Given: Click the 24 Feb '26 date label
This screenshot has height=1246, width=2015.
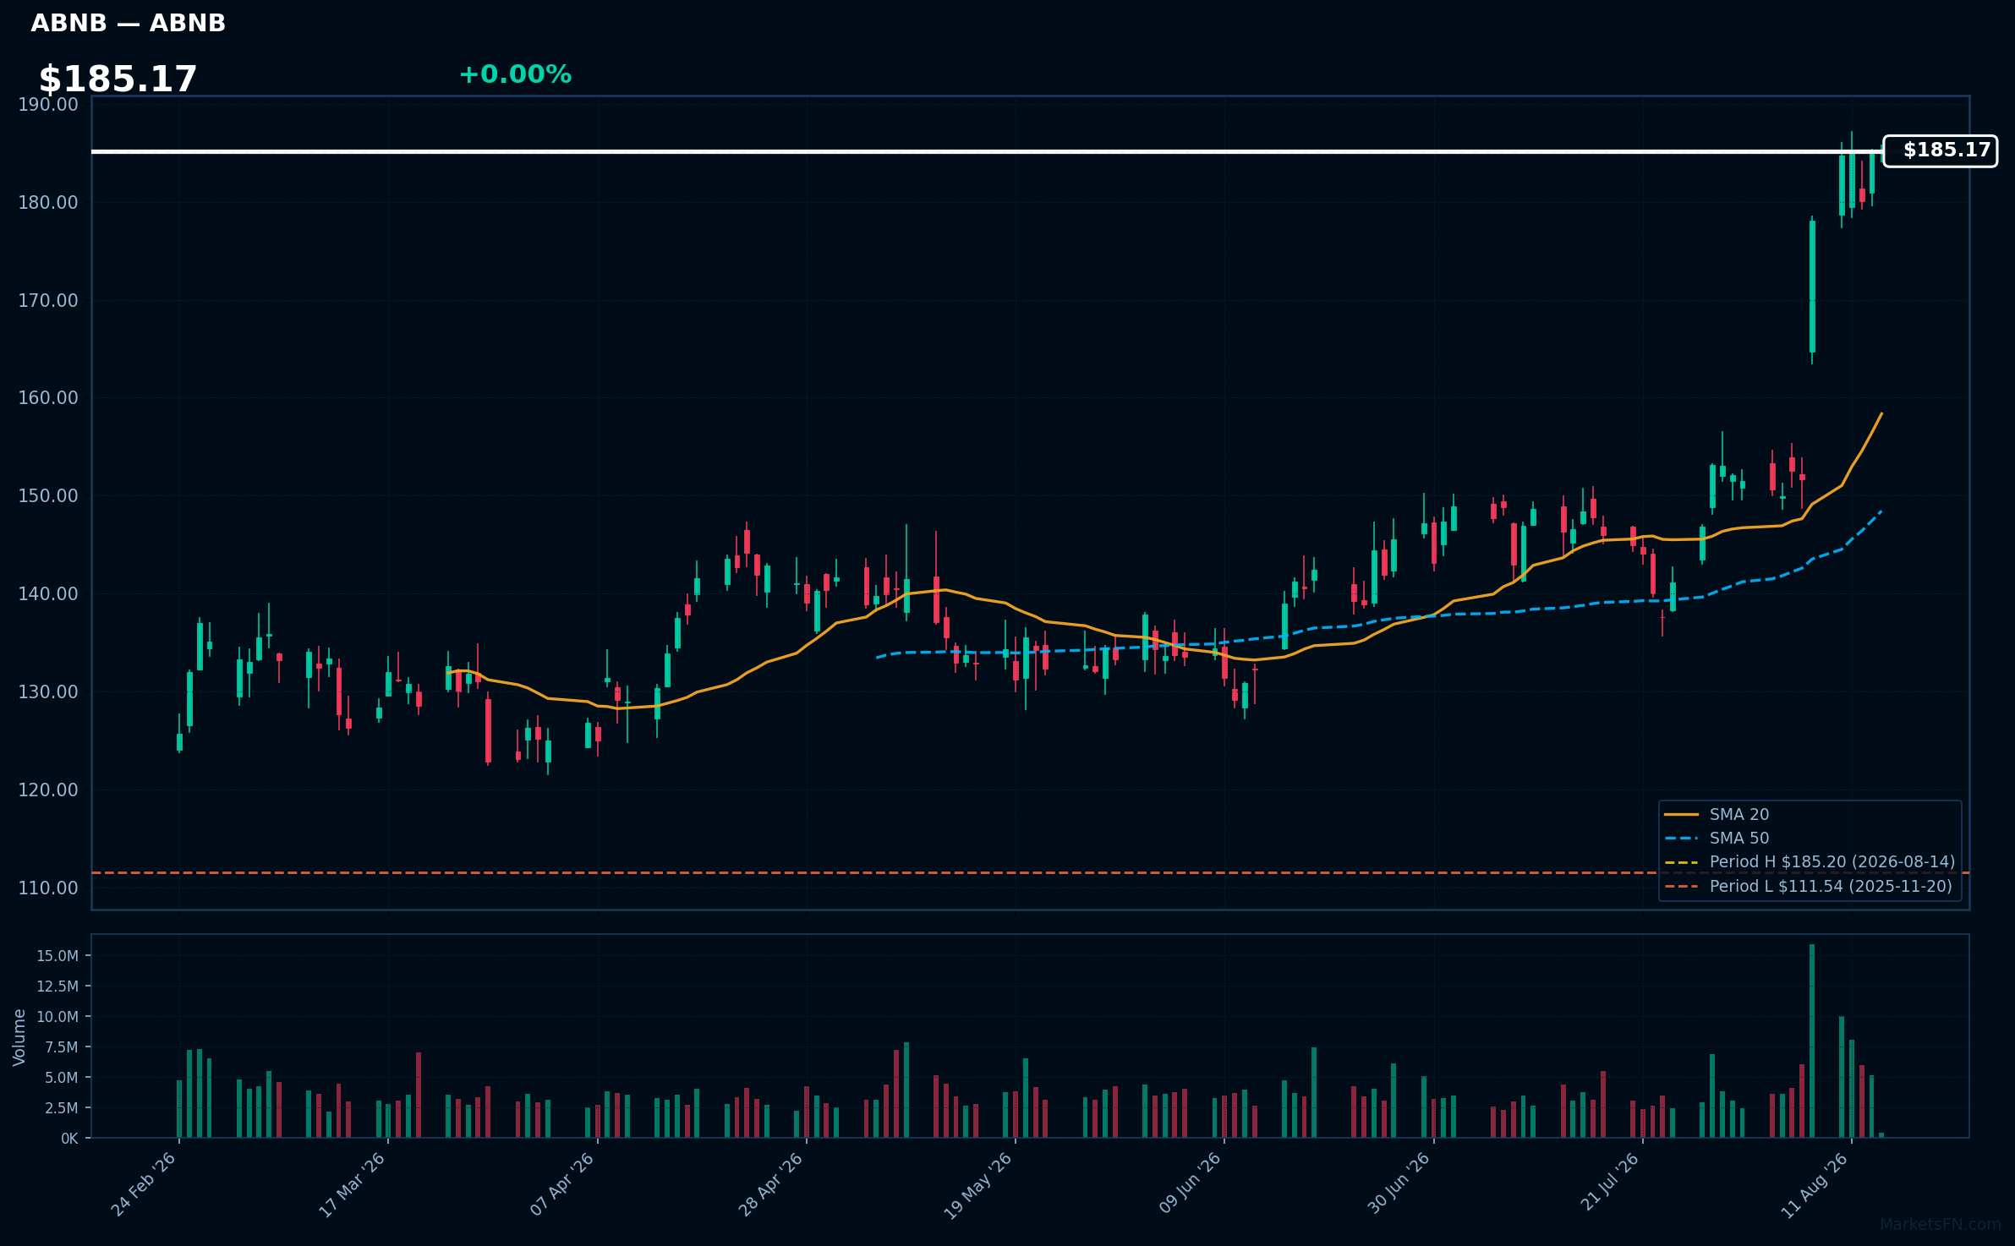Looking at the screenshot, I should tap(144, 1185).
